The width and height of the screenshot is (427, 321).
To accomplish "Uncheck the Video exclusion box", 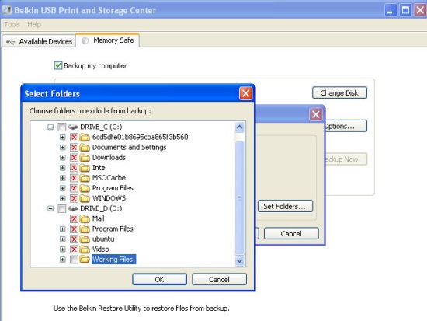I will (74, 249).
